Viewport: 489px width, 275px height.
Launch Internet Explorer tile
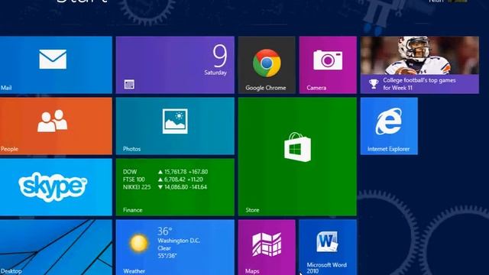[389, 126]
